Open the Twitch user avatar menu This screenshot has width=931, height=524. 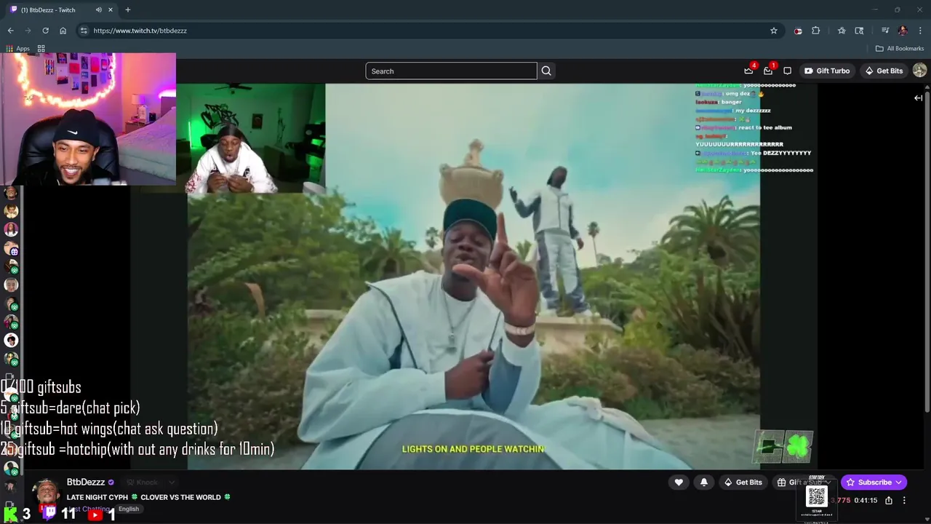click(x=919, y=71)
